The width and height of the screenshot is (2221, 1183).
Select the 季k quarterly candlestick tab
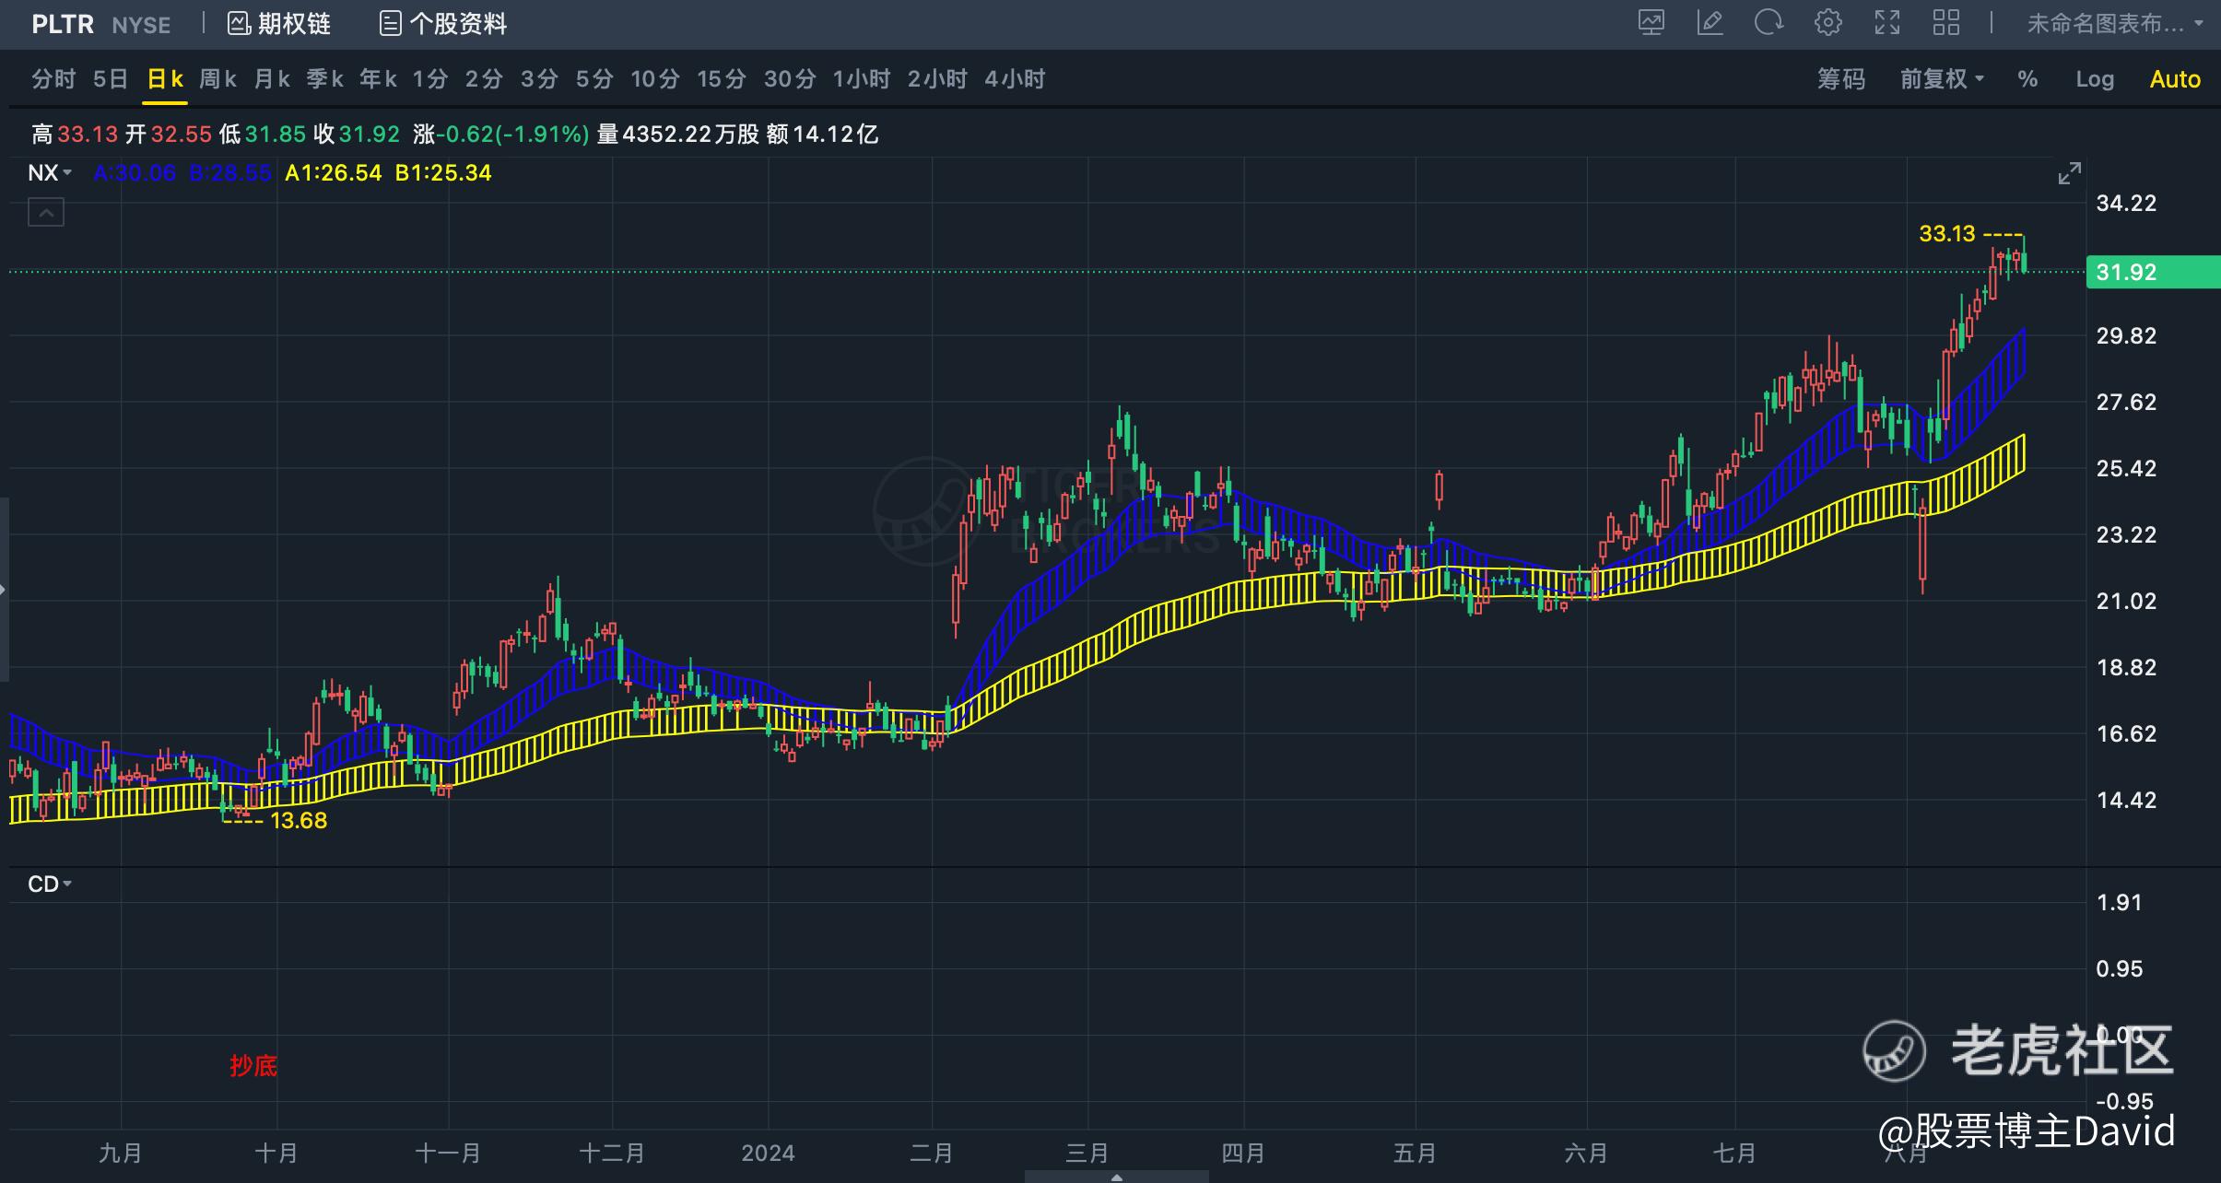tap(325, 79)
